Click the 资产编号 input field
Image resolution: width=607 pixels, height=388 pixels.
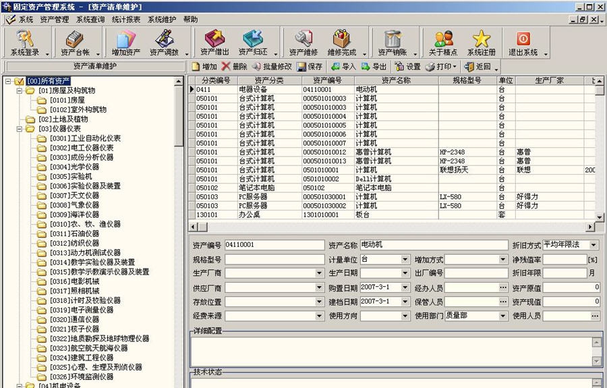pyautogui.click(x=274, y=245)
